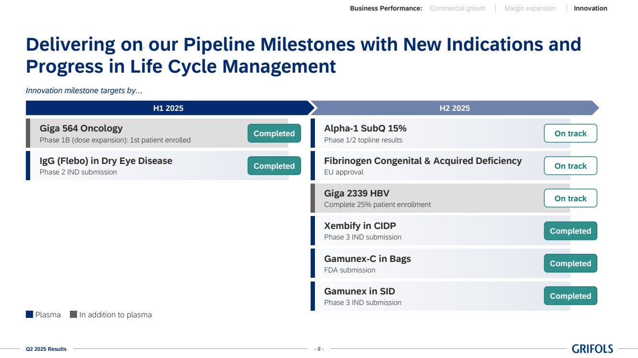Screen dimensions: 638x358
Task: Click On track badge for Alpha-1 SubQ 15%
Action: pos(570,133)
